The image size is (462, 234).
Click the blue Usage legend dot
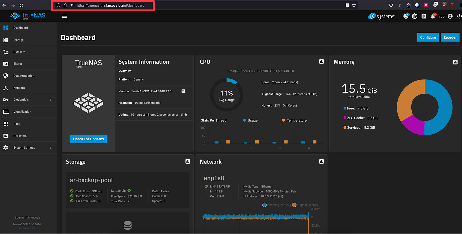245,120
